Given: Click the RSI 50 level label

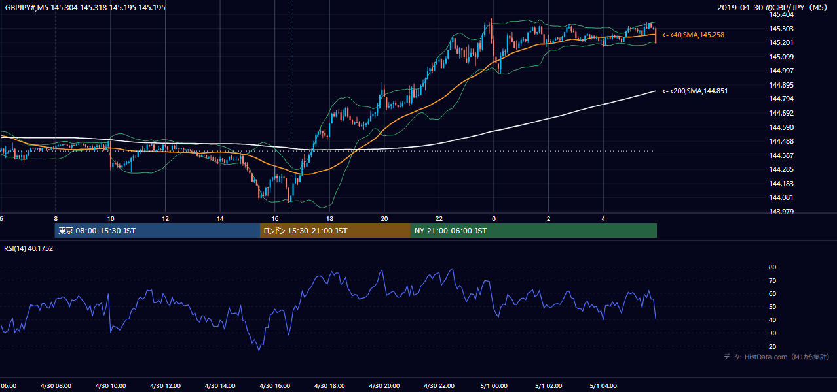Looking at the screenshot, I should 772,306.
